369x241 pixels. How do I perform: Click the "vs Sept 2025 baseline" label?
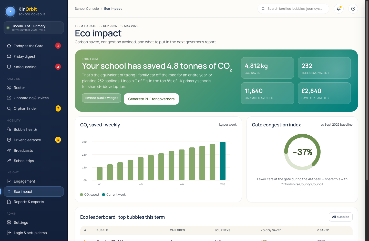[336, 125]
